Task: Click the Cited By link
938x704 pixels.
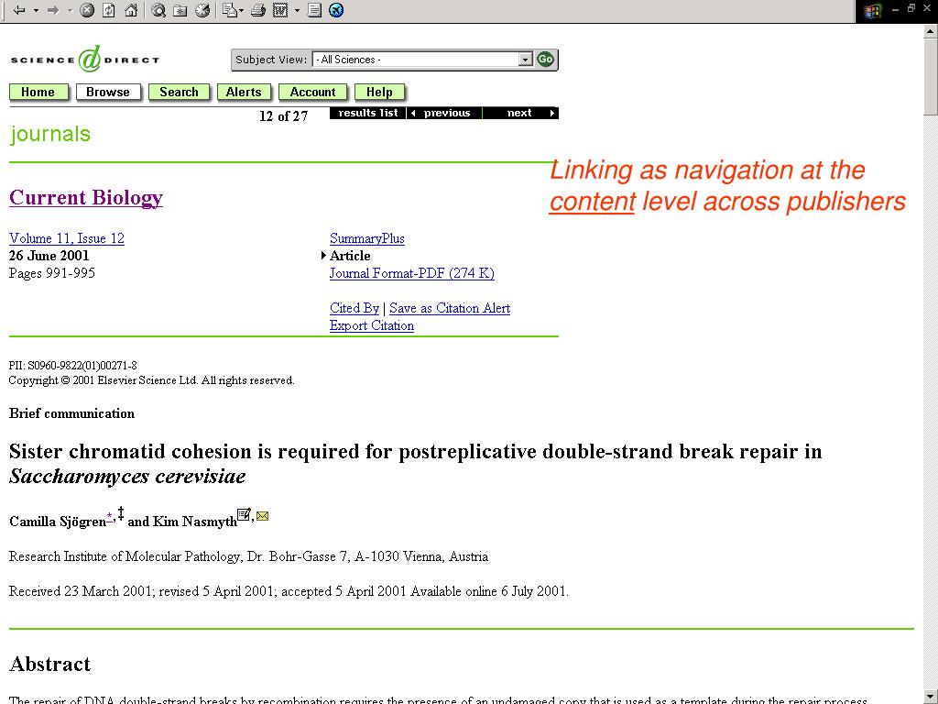Action: [x=354, y=308]
